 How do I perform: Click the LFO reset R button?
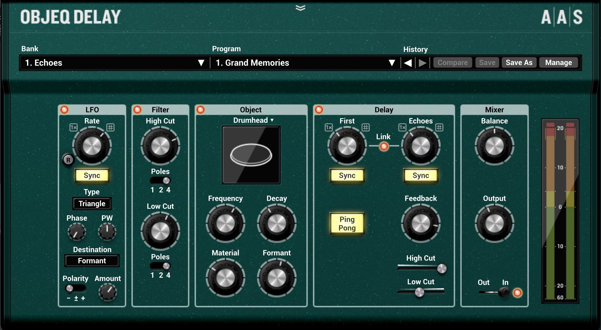click(68, 160)
